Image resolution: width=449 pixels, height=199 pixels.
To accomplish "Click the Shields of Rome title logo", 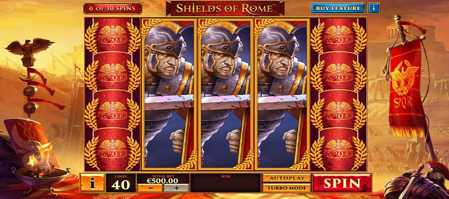I will pyautogui.click(x=225, y=8).
